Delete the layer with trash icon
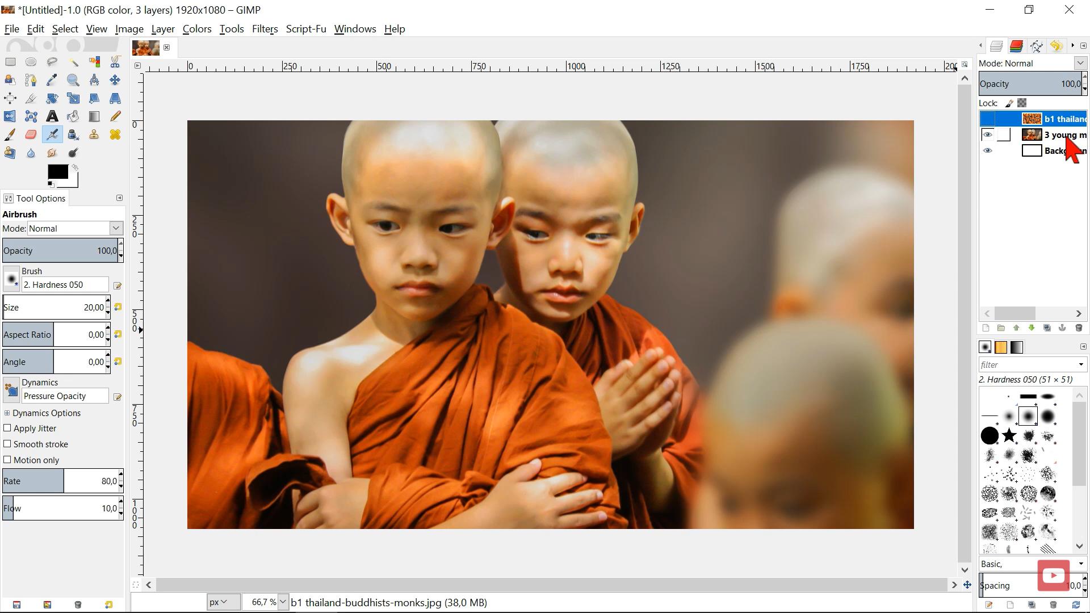This screenshot has width=1090, height=613. click(1079, 328)
